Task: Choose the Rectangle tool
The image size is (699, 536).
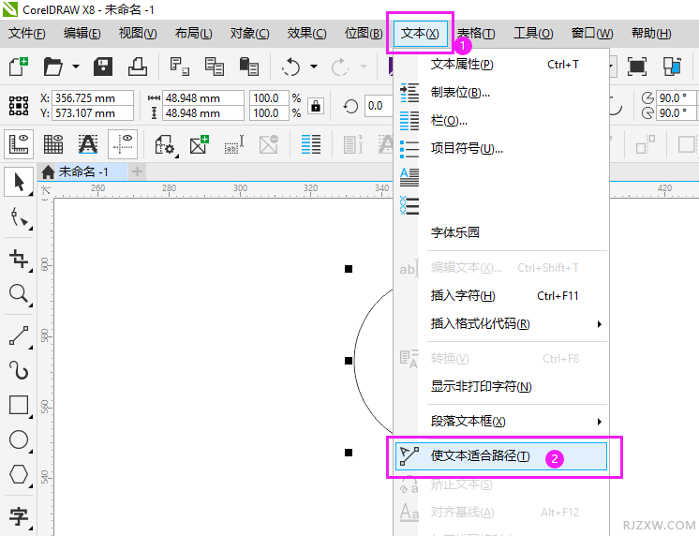Action: point(18,405)
